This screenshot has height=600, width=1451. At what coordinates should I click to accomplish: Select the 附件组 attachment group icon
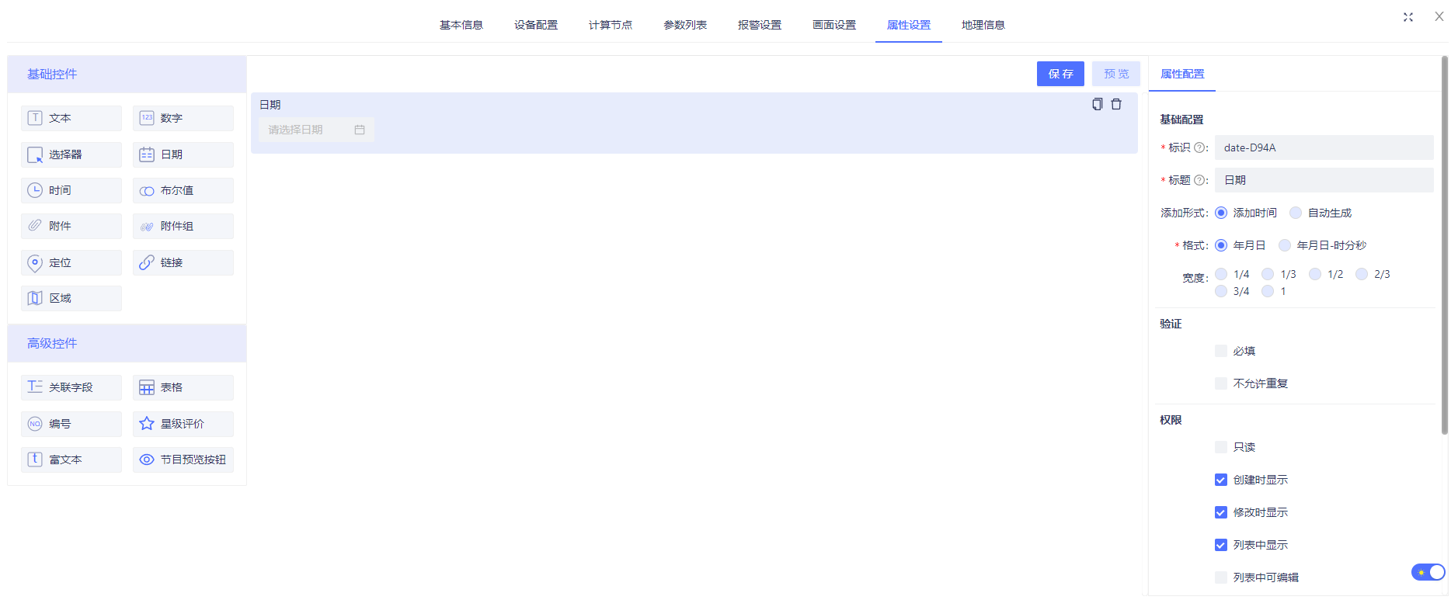(147, 227)
